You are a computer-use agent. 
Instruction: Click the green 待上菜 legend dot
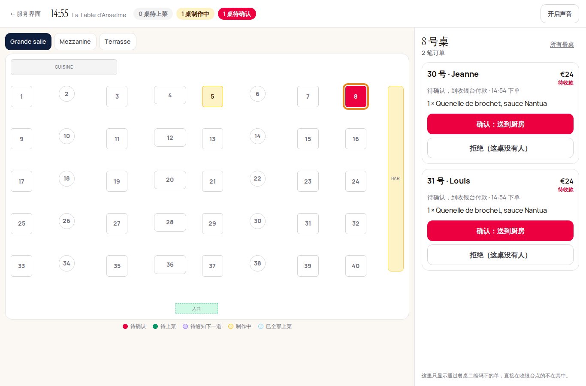[x=155, y=326]
